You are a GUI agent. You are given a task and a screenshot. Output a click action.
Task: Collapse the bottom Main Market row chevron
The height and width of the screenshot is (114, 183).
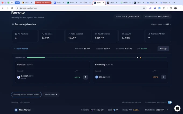tap(168, 110)
